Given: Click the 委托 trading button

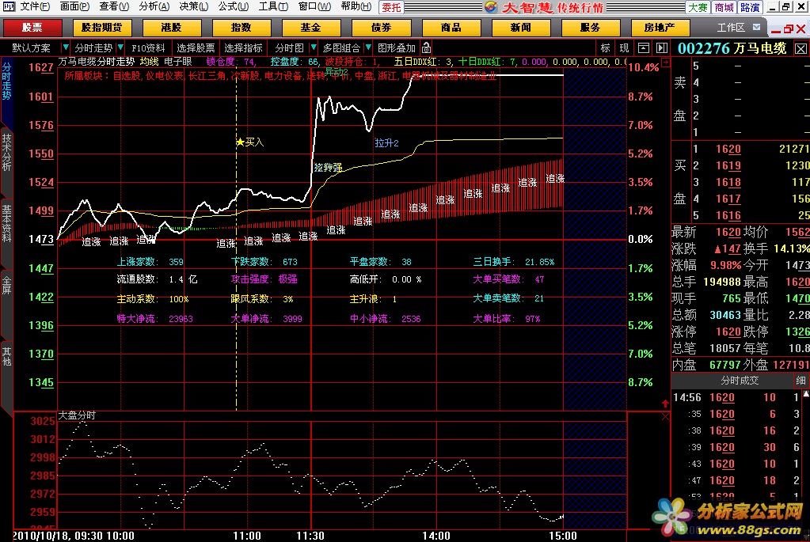Looking at the screenshot, I should coord(391,7).
